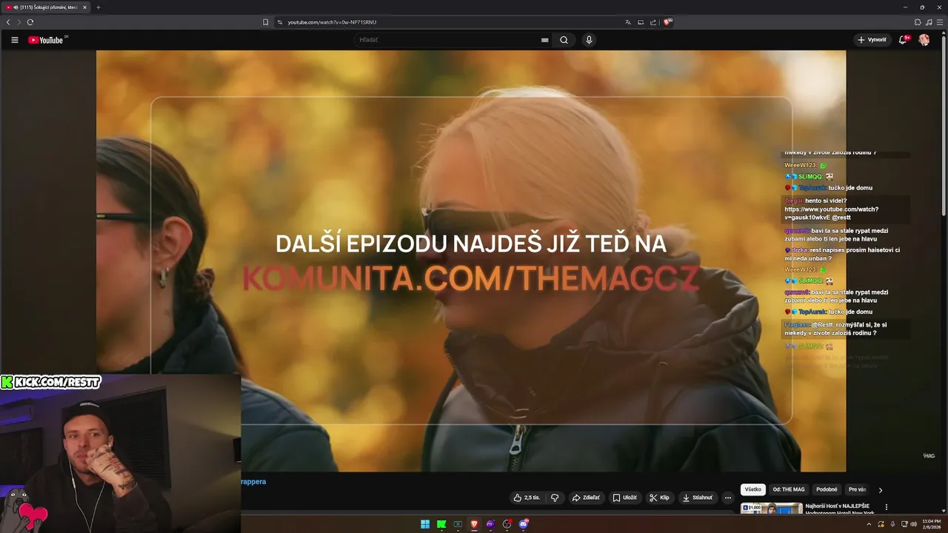Open the YouTube notifications bell
Screen dimensions: 948x533
coord(903,40)
